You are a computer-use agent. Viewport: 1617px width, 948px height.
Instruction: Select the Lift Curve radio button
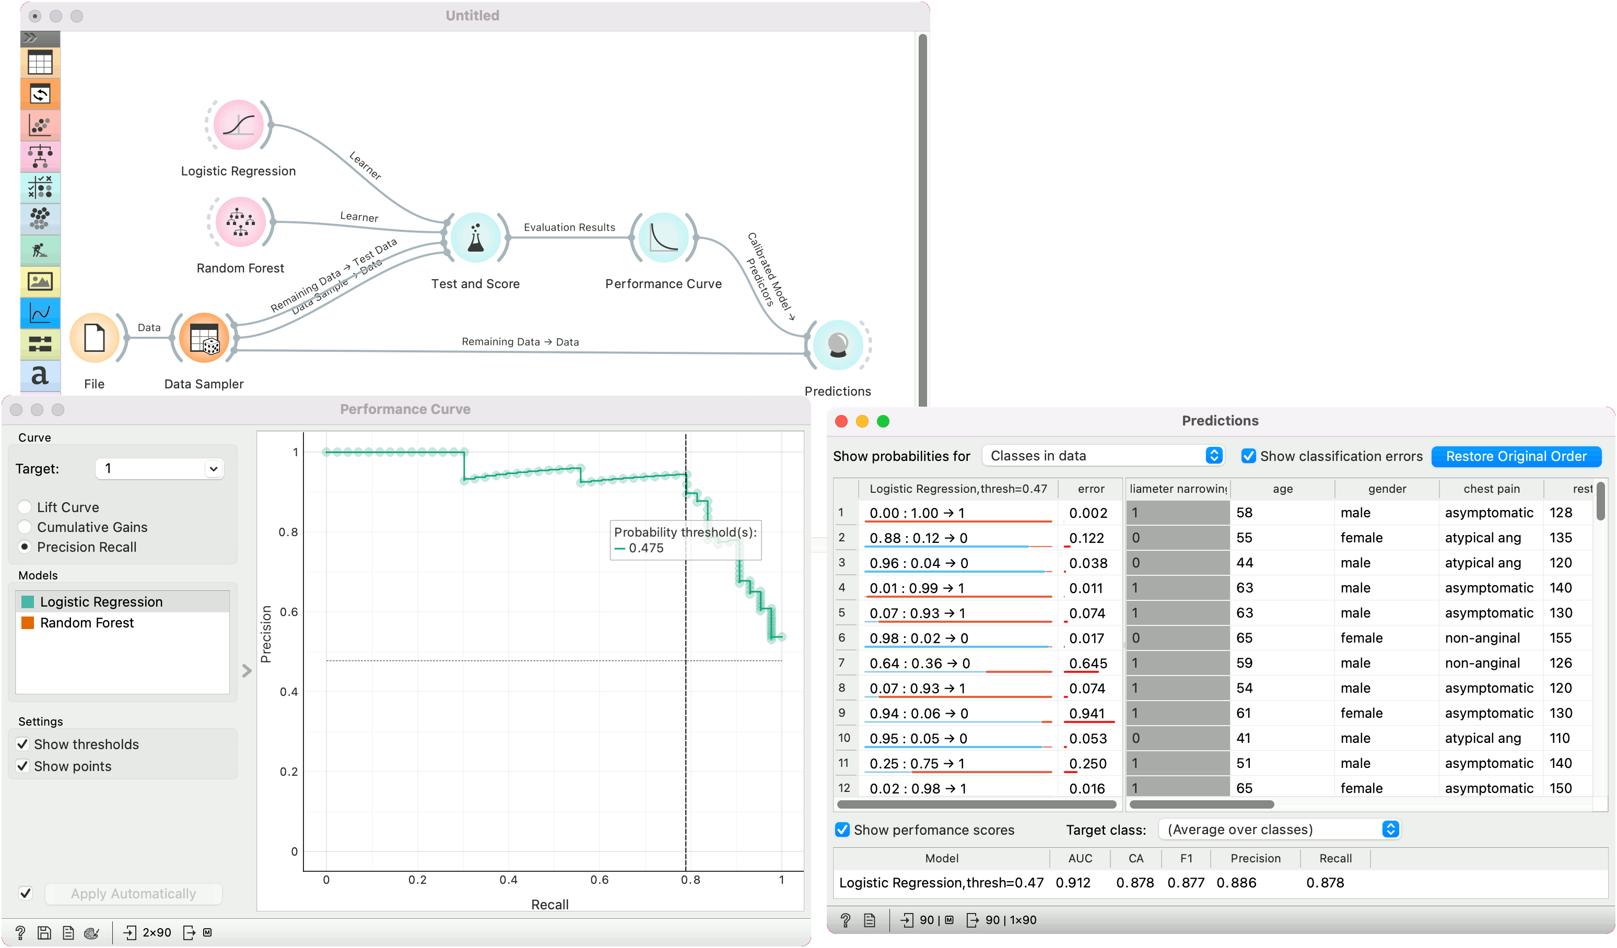point(25,507)
